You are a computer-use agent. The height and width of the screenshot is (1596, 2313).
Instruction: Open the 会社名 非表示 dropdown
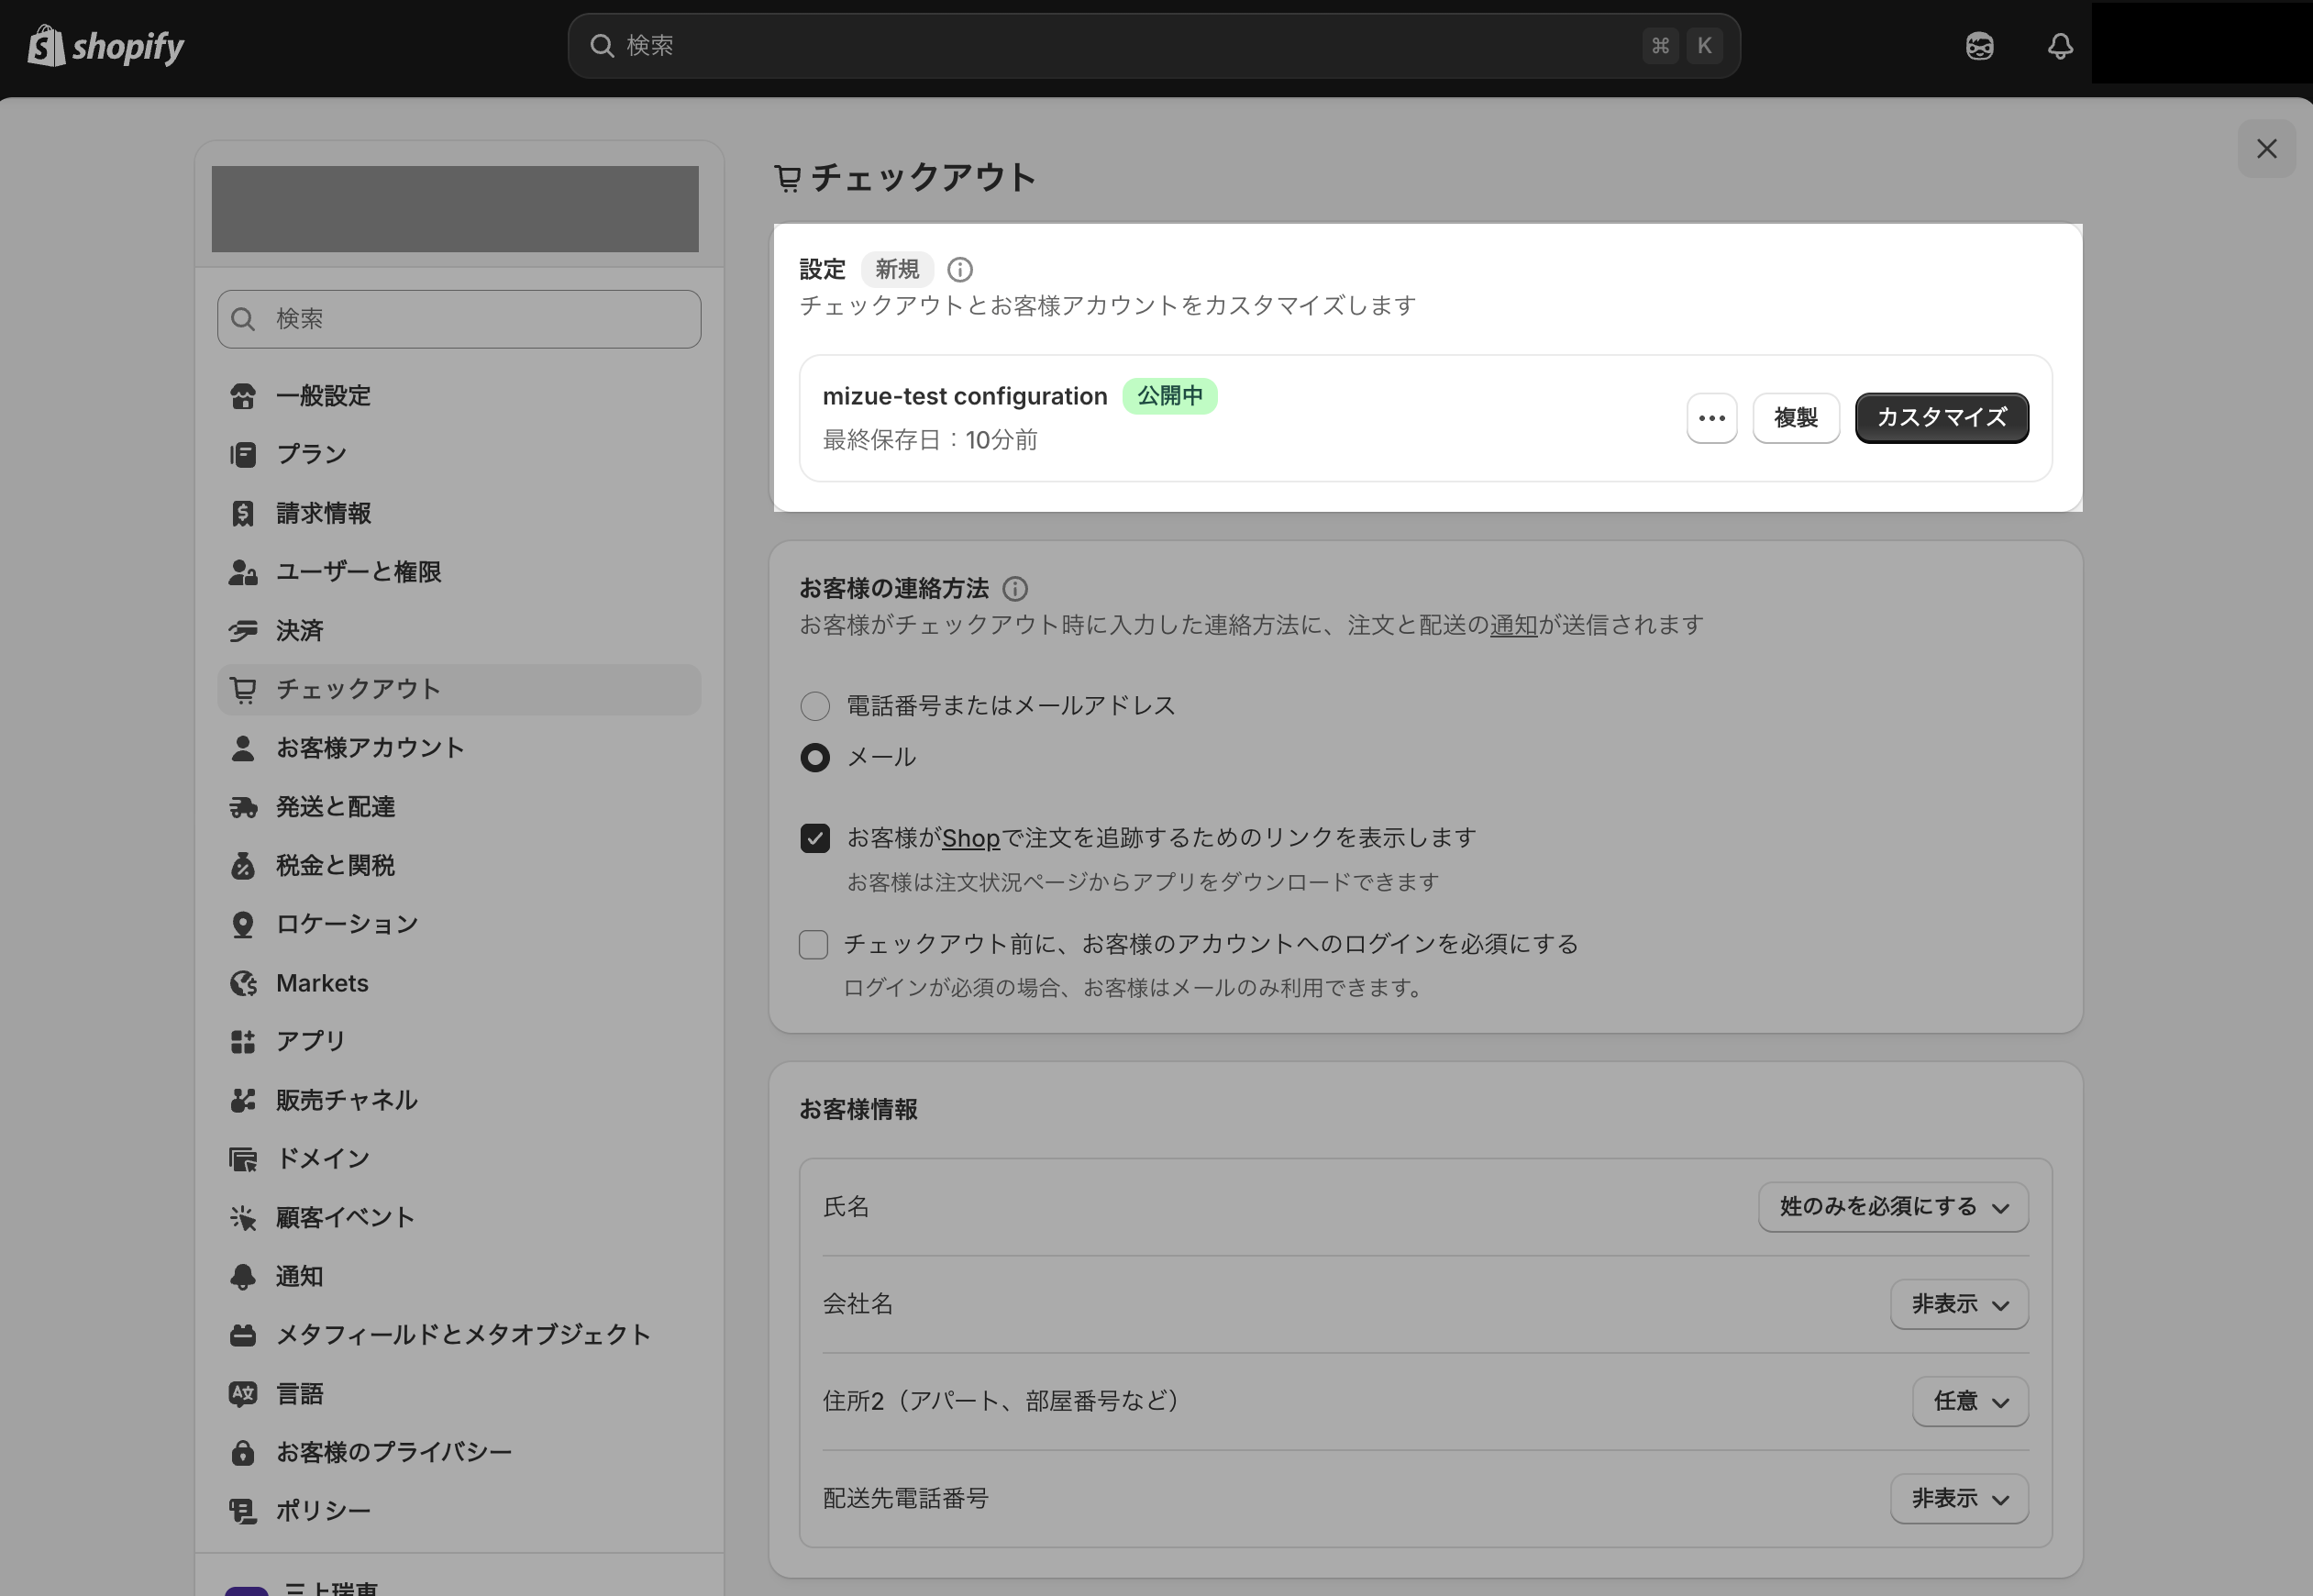[1958, 1305]
